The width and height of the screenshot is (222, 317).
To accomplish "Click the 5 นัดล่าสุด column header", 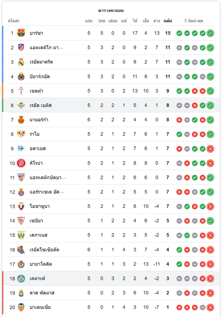I will [193, 21].
